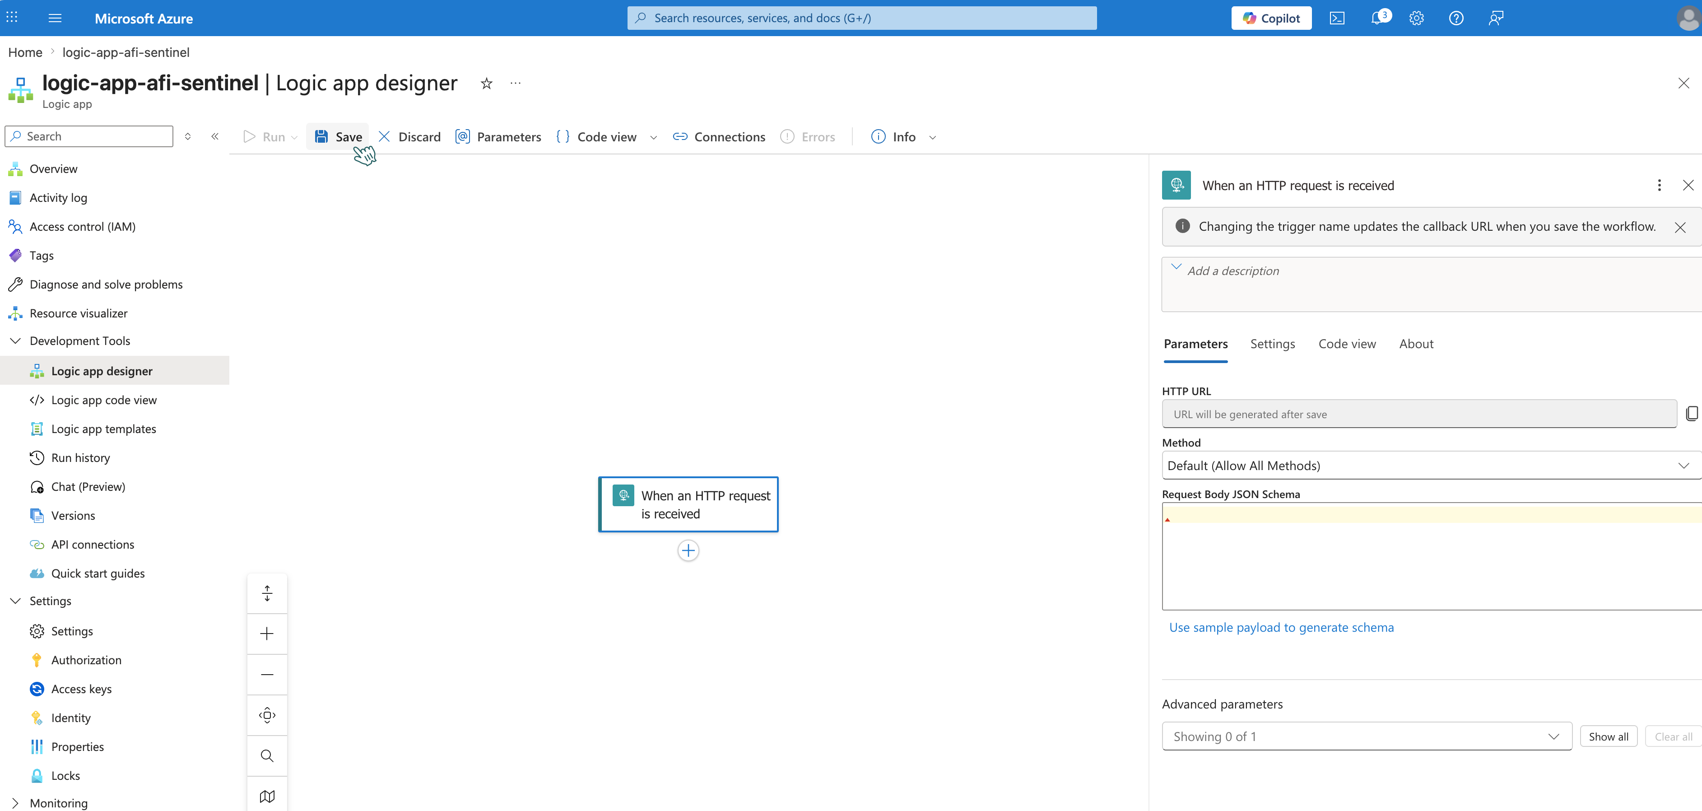
Task: Click logic-app-afi-sentinel breadcrumb
Action: pyautogui.click(x=126, y=52)
